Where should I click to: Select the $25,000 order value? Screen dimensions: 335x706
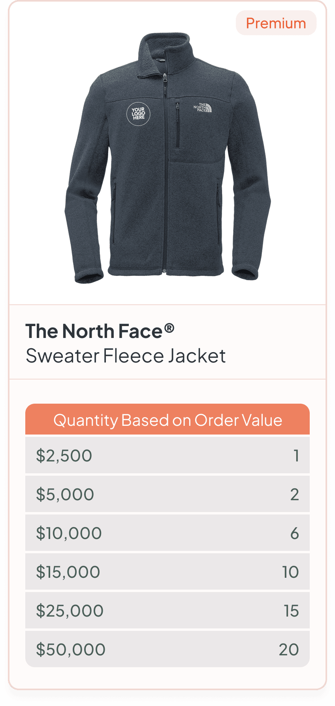(x=70, y=611)
